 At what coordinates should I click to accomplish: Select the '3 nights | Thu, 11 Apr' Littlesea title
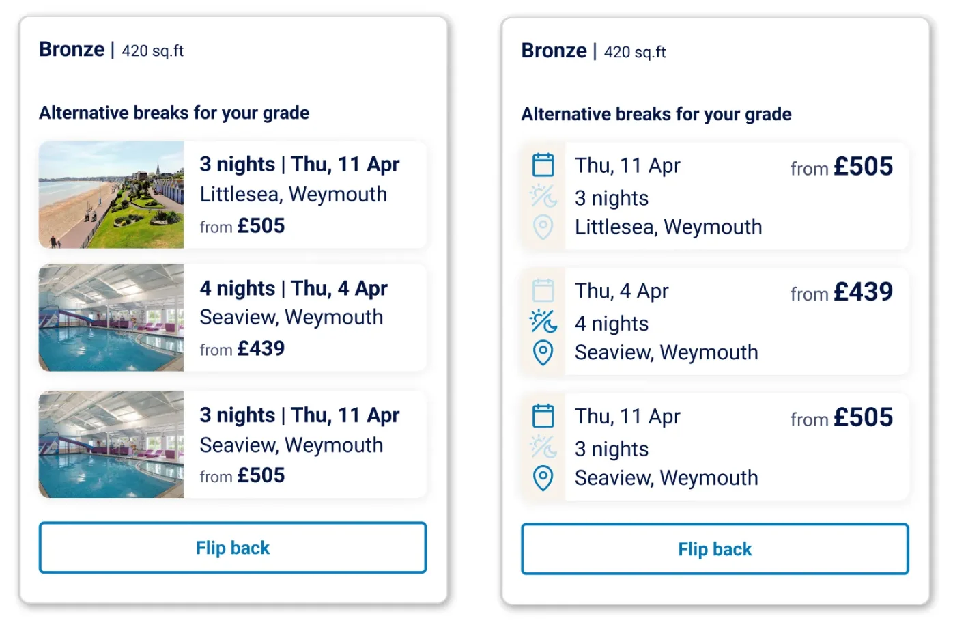[x=299, y=165]
